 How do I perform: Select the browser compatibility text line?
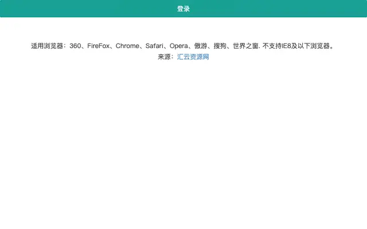[x=182, y=46]
